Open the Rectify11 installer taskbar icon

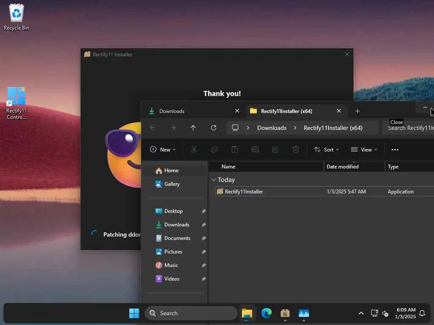pos(285,313)
